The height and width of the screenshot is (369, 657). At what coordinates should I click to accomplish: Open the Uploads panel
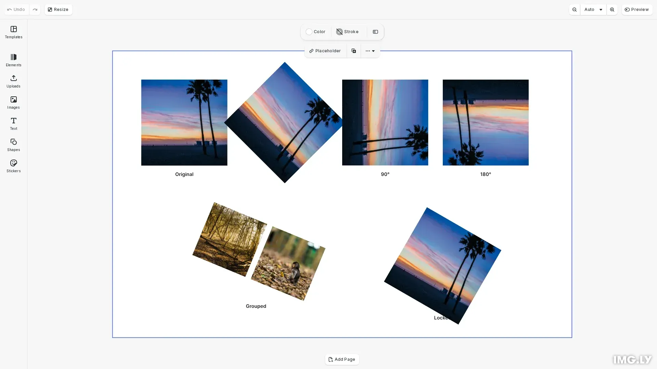(13, 81)
